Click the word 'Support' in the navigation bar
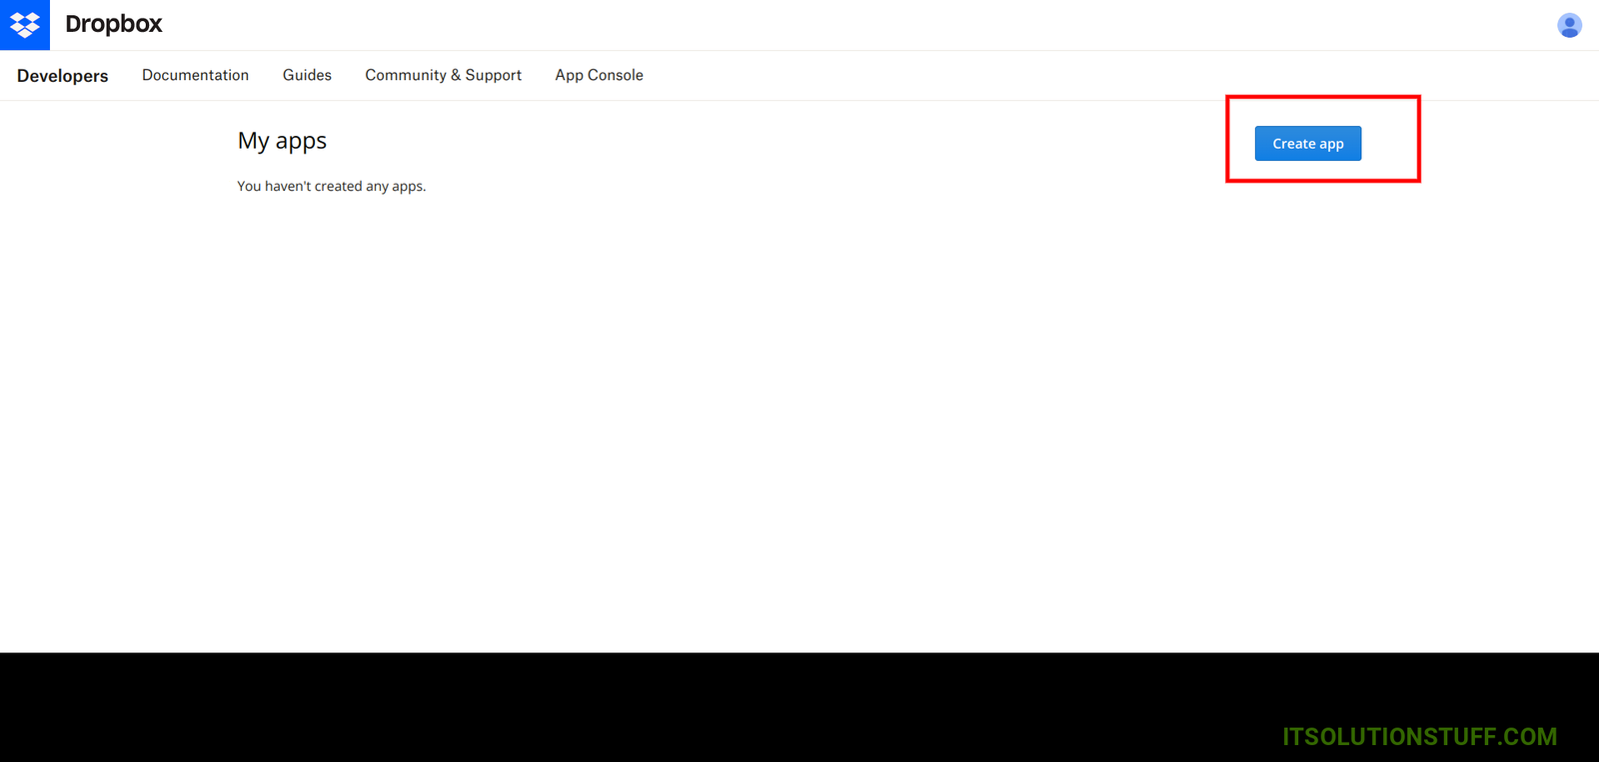Viewport: 1599px width, 762px height. 494,75
